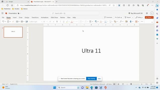The width and height of the screenshot is (160, 90).
Task: Switch to the Google browser tab
Action: pyautogui.click(x=17, y=2)
